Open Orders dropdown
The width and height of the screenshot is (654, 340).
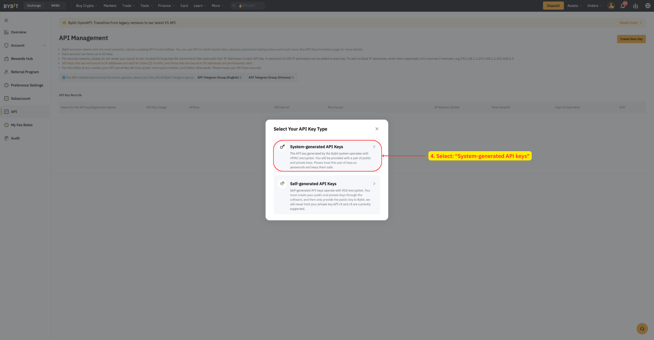tap(594, 6)
